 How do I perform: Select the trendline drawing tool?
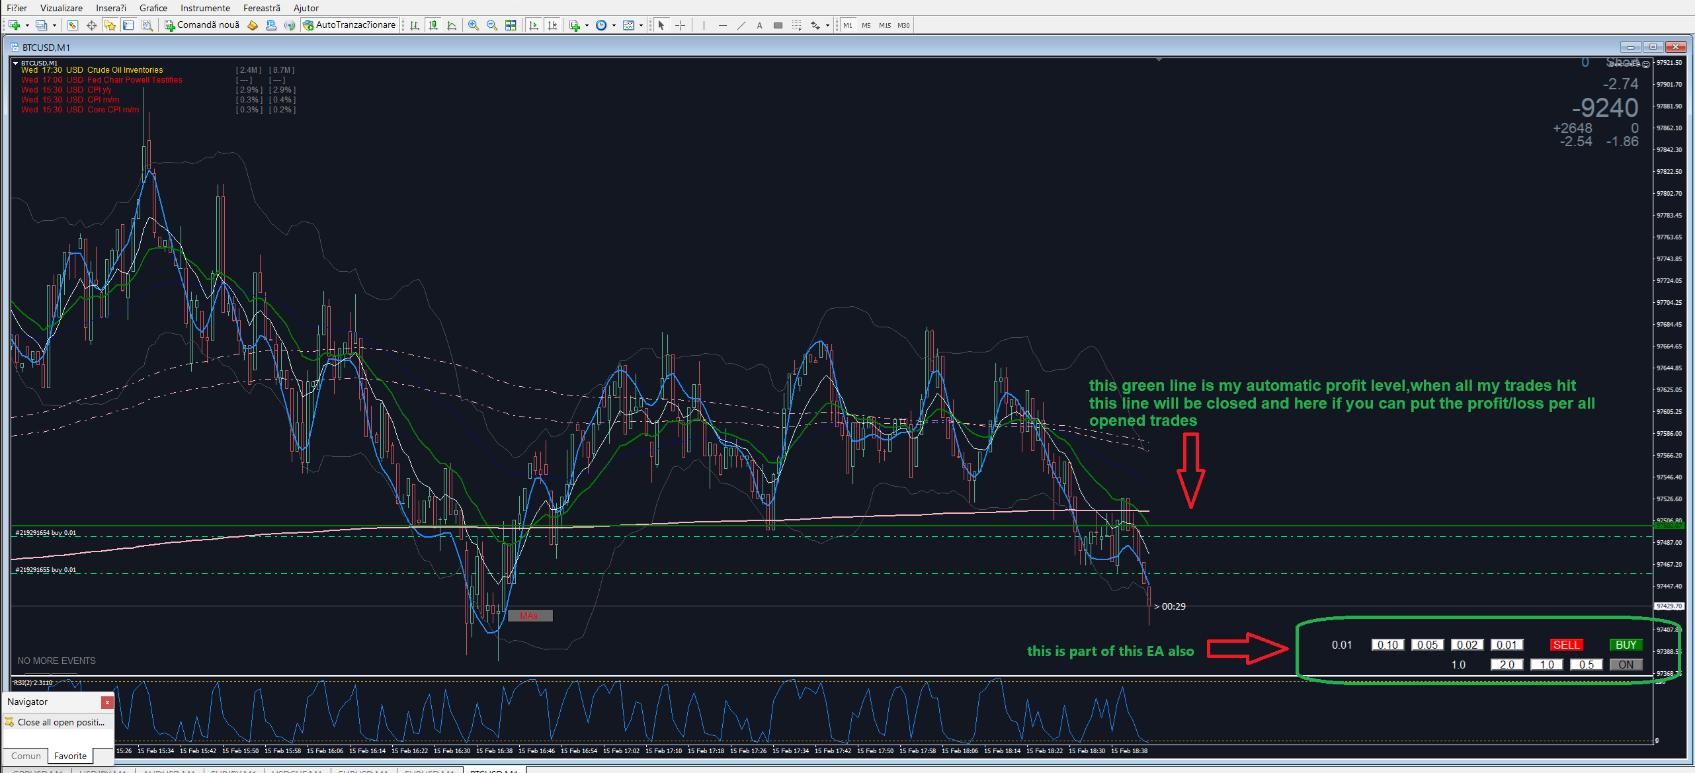(x=741, y=25)
